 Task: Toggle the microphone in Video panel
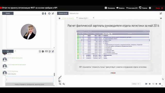[45, 13]
